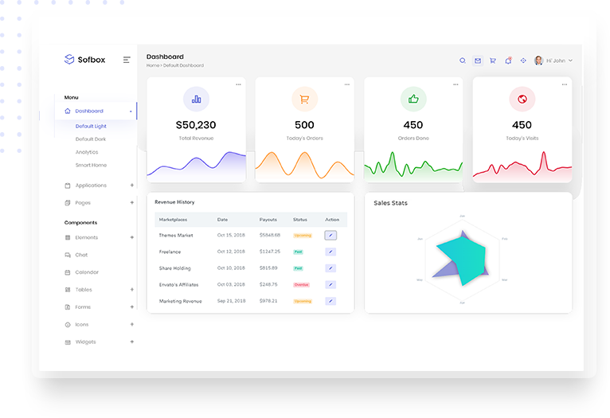This screenshot has height=418, width=610.
Task: Open the Chat sidebar item
Action: coord(81,255)
